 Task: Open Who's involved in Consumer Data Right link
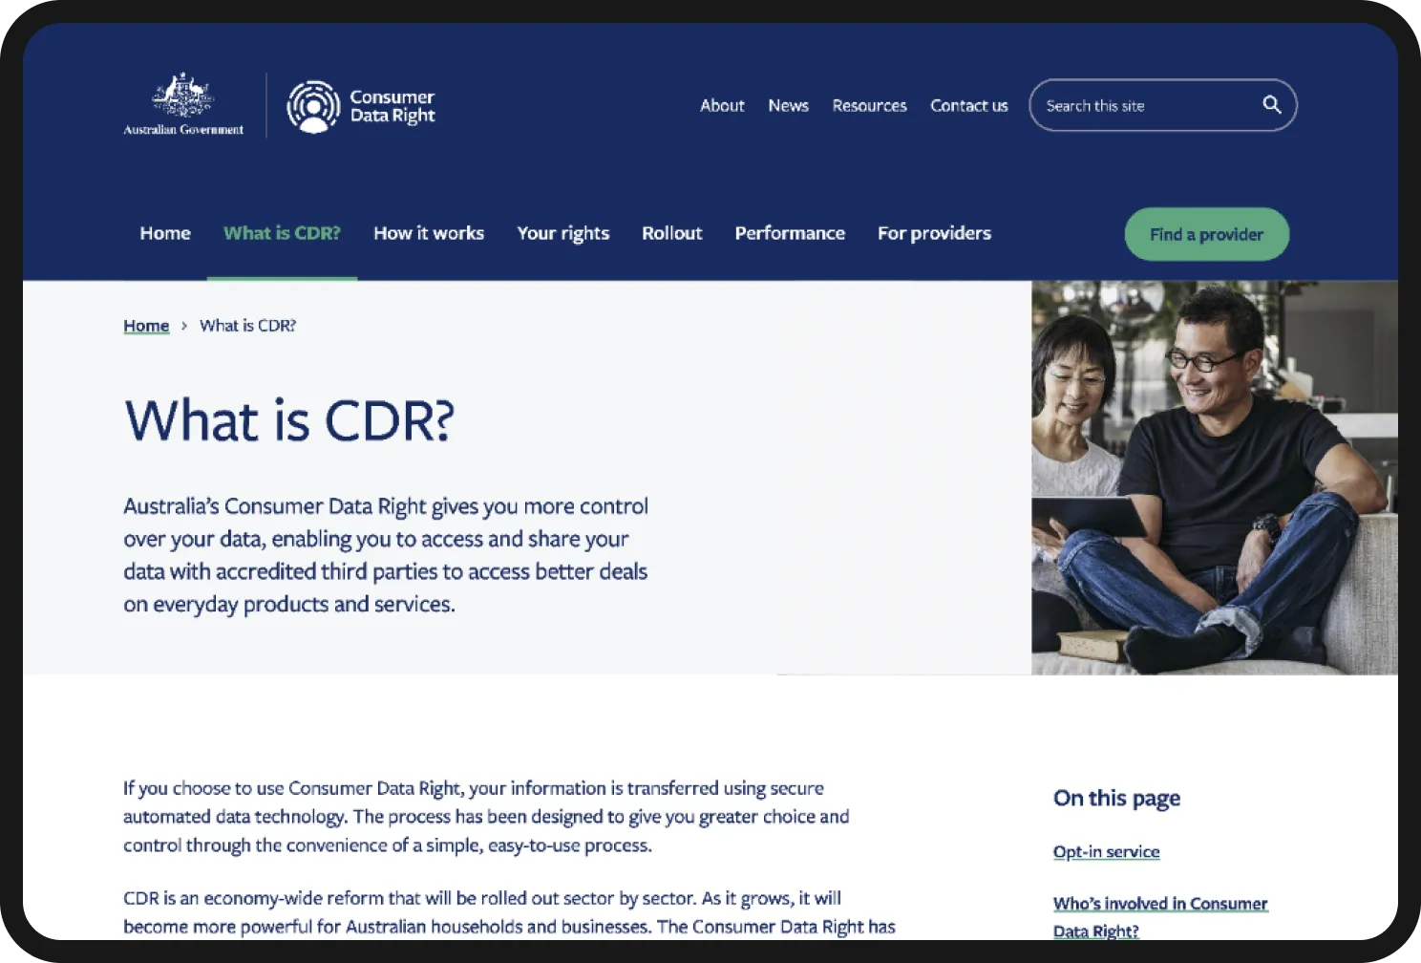coord(1159,903)
